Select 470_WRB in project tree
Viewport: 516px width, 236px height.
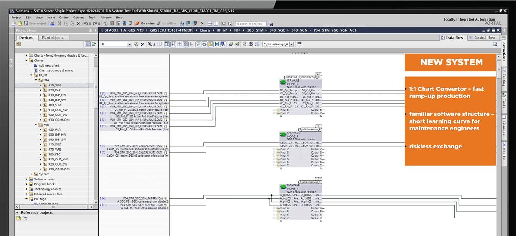[x=54, y=149]
